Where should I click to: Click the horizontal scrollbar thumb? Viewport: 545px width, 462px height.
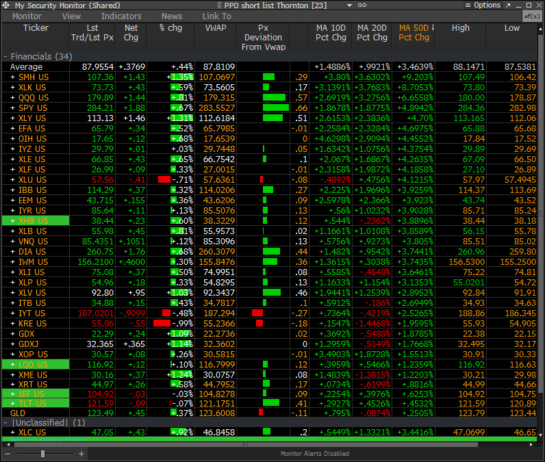pos(246,444)
